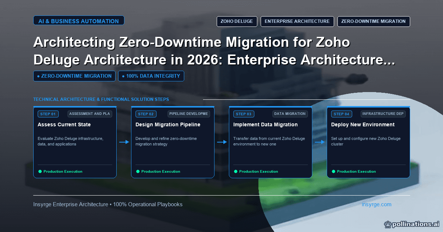Click the Zero-Downtime Migration pill below the headline
Image resolution: width=443 pixels, height=232 pixels.
pos(74,76)
